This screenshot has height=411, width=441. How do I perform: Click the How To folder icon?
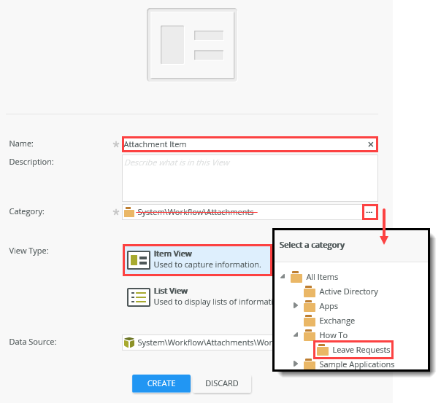pyautogui.click(x=310, y=335)
